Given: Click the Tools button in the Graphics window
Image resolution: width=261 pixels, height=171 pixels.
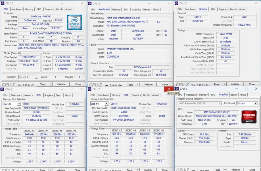Looking at the screenshot, I should pyautogui.click(x=217, y=170).
